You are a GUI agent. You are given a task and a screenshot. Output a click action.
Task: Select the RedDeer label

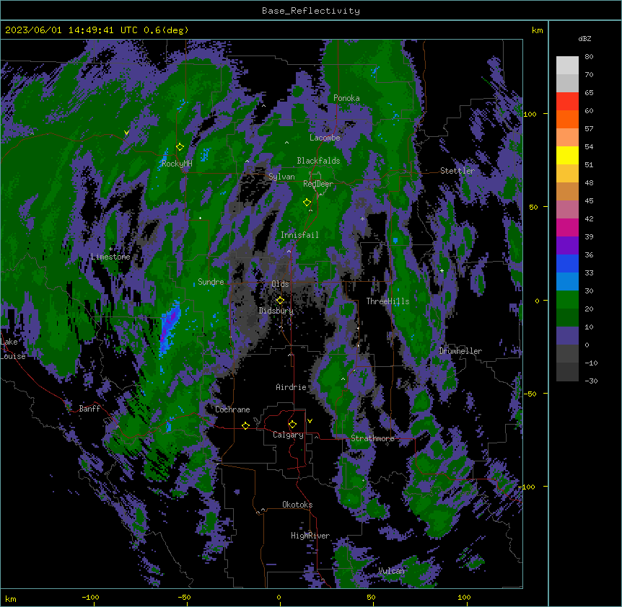[x=318, y=184]
